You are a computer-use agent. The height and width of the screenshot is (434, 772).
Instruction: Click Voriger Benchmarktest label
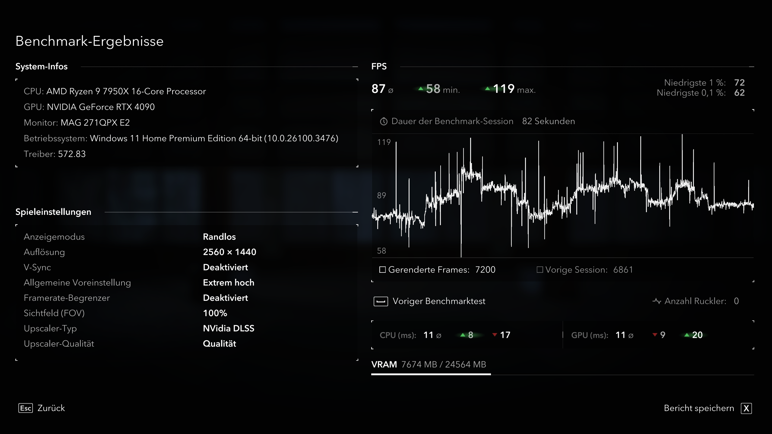pyautogui.click(x=439, y=301)
